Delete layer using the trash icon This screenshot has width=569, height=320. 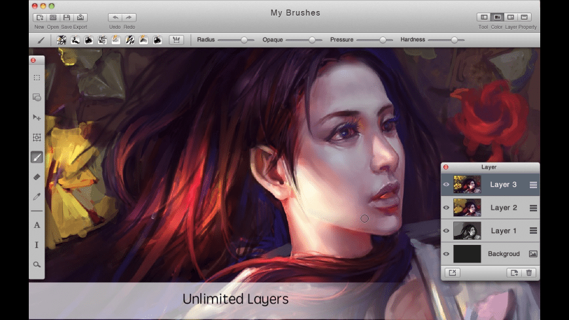tap(530, 273)
